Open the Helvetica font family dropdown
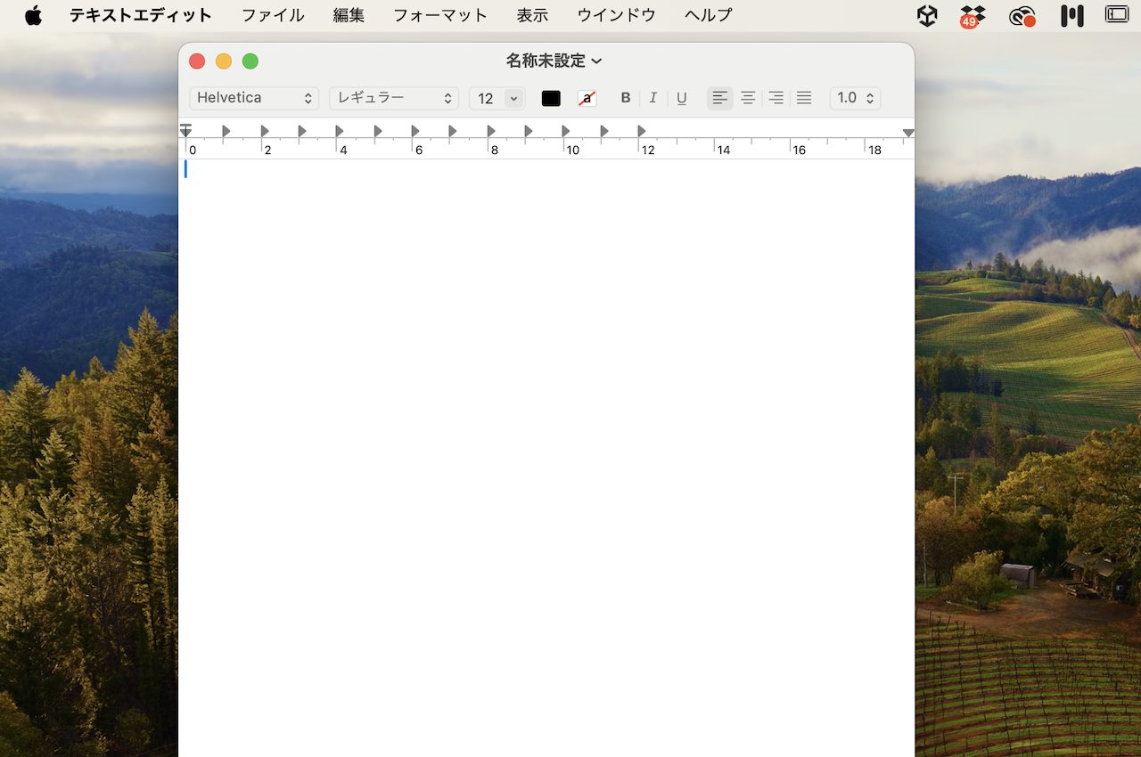 pos(254,98)
